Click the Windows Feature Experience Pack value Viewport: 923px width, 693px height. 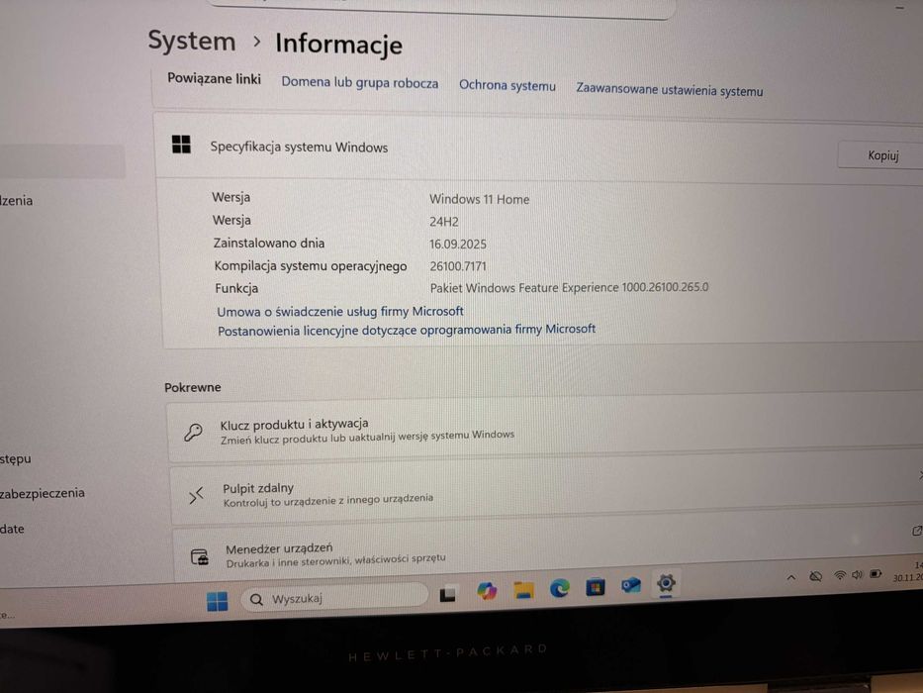pos(569,287)
